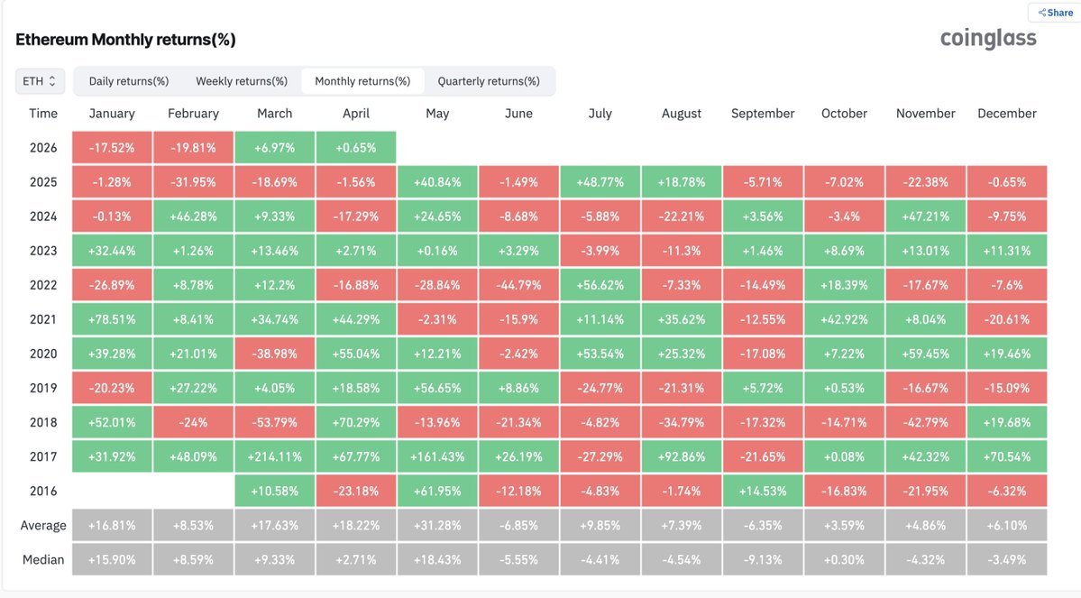Click the May 2017 +161.43% cell
Image resolution: width=1081 pixels, height=598 pixels.
point(437,456)
